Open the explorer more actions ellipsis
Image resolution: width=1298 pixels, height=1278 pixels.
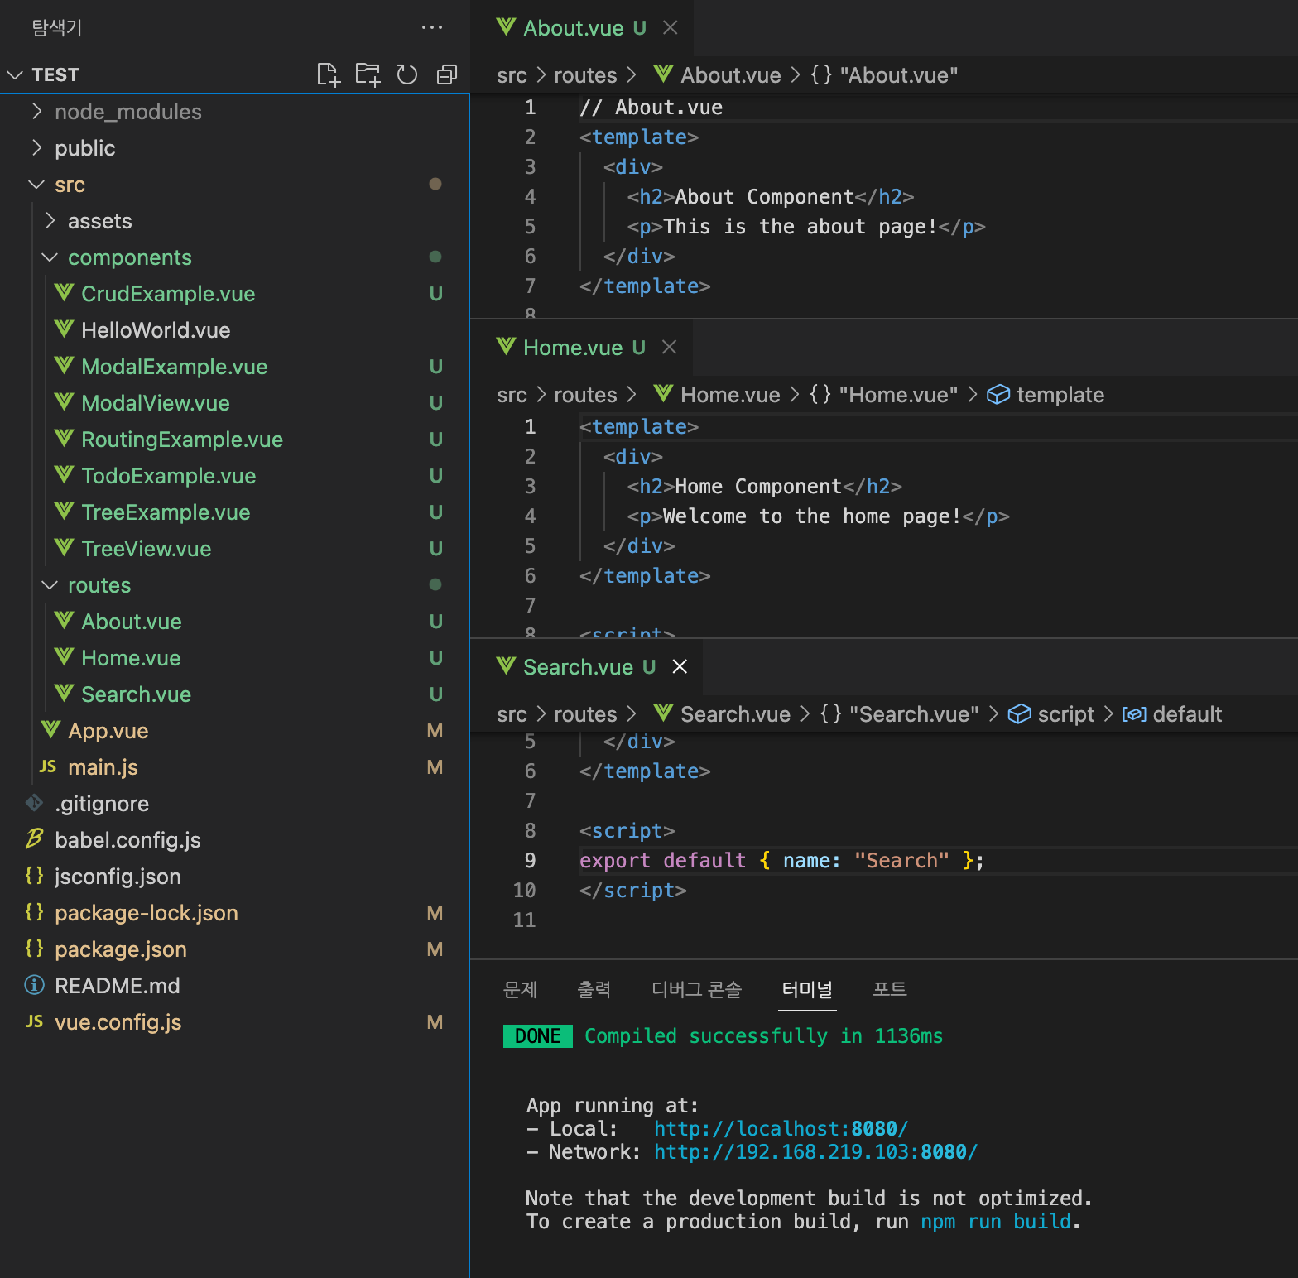pos(432,27)
